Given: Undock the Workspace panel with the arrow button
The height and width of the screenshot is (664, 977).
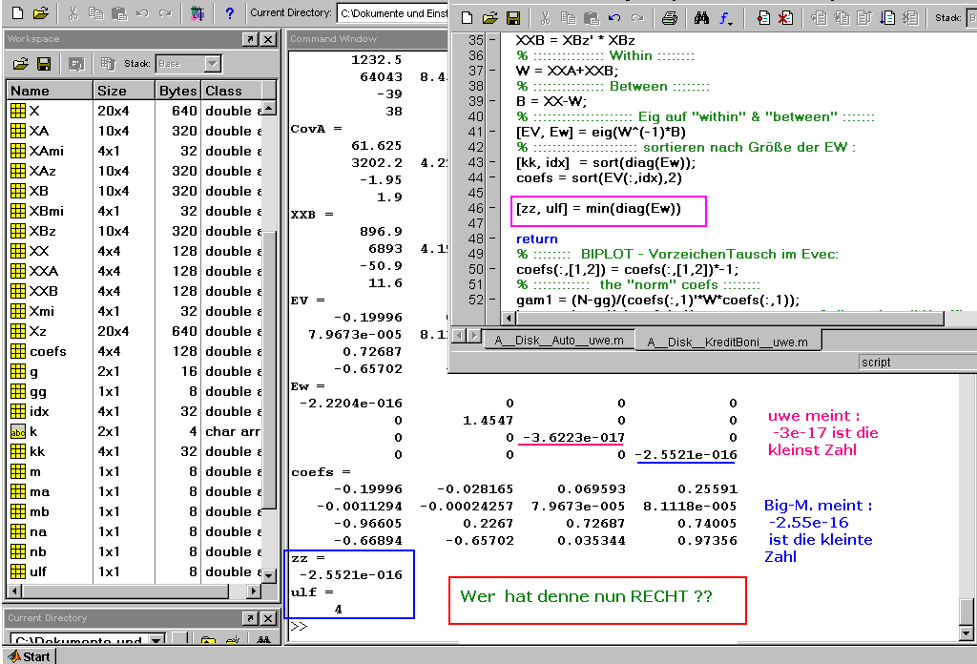Looking at the screenshot, I should click(249, 39).
